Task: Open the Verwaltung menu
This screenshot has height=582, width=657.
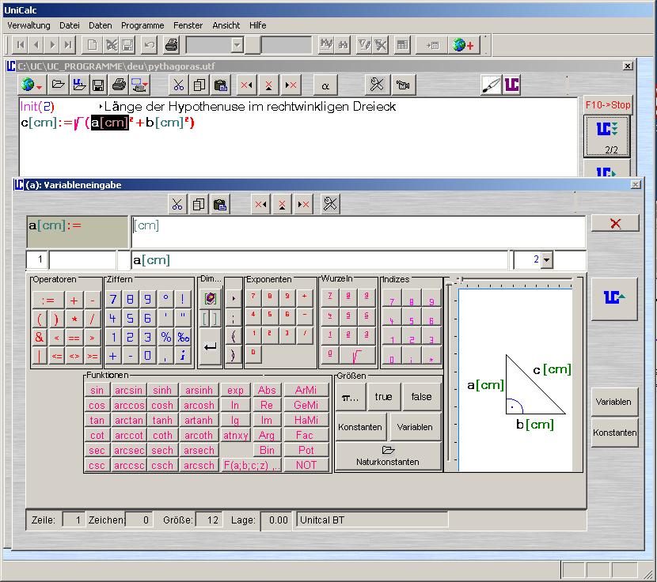Action: click(28, 25)
